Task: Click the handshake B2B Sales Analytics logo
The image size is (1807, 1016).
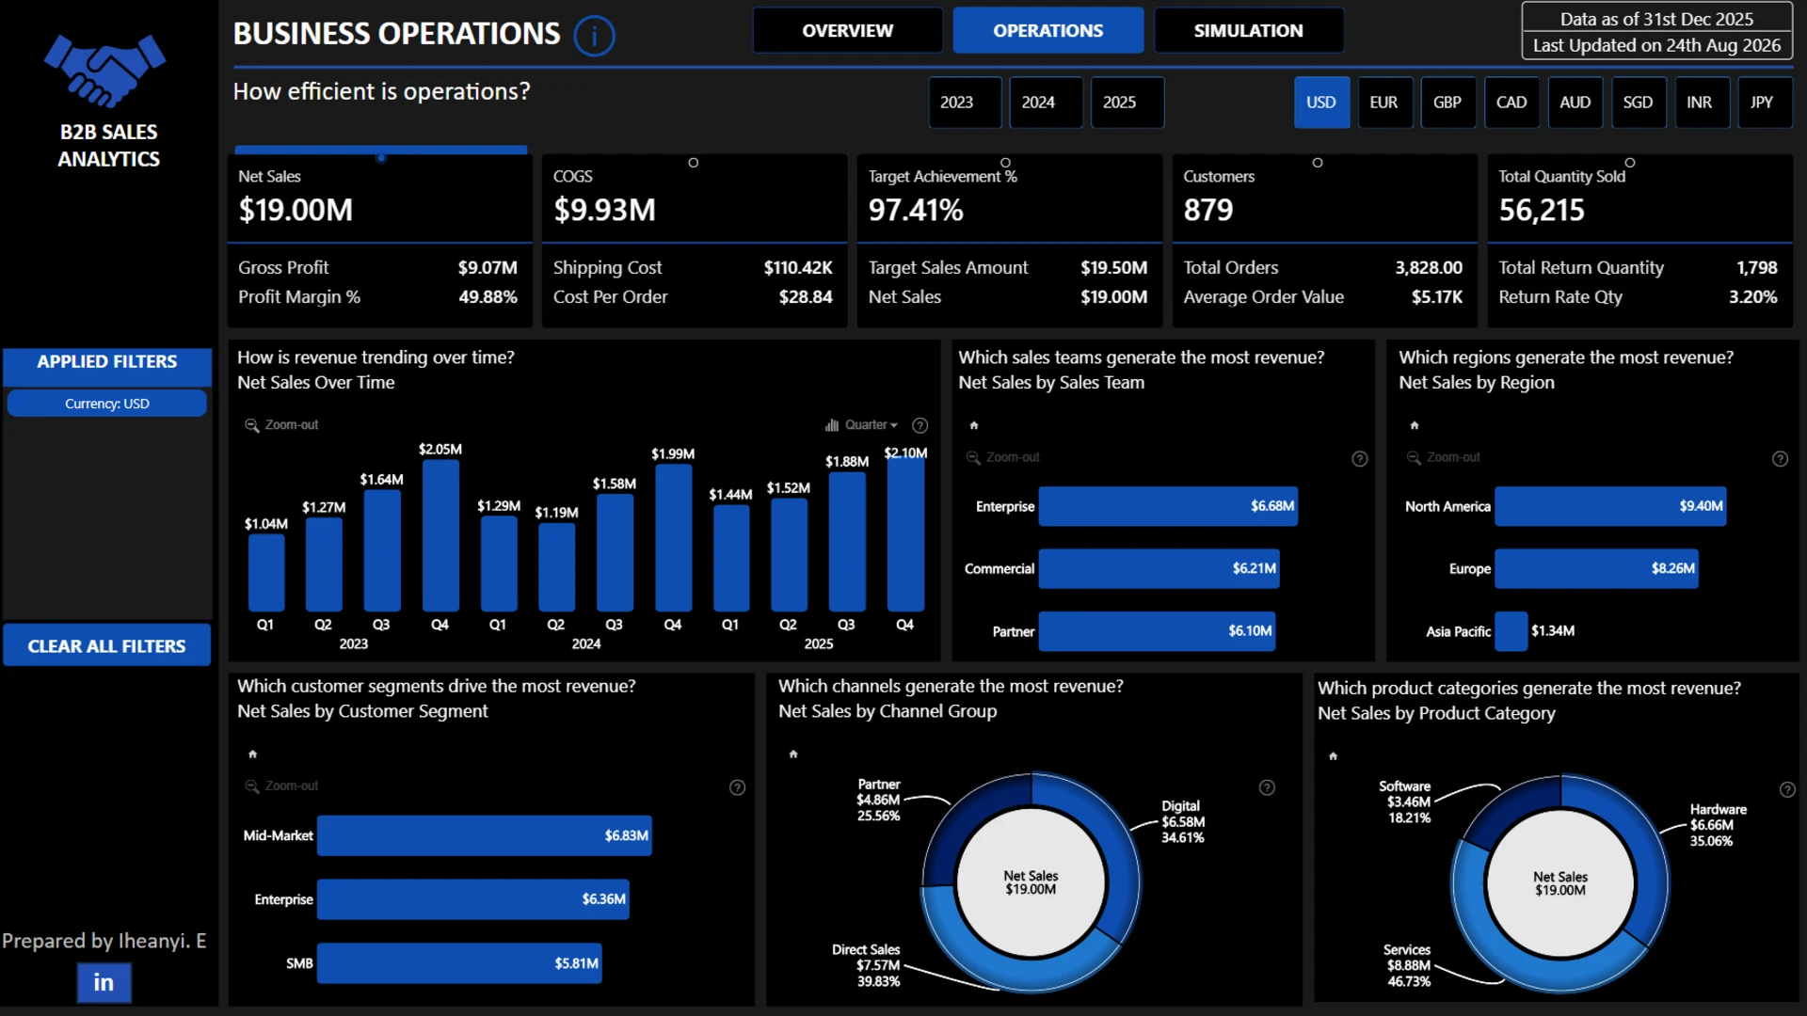Action: (x=105, y=71)
